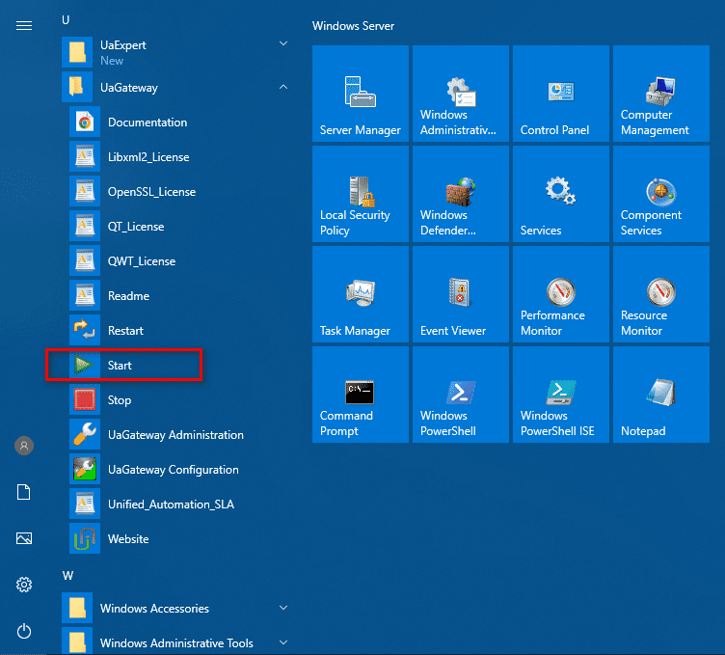
Task: Click the Website text label
Action: (x=128, y=539)
